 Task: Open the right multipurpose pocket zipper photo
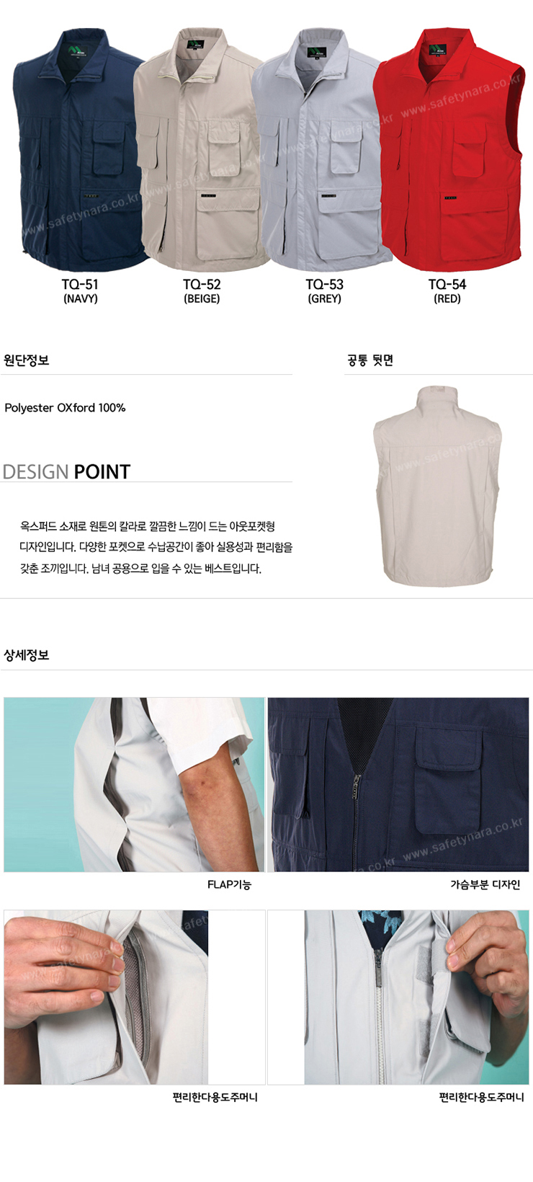(x=416, y=997)
